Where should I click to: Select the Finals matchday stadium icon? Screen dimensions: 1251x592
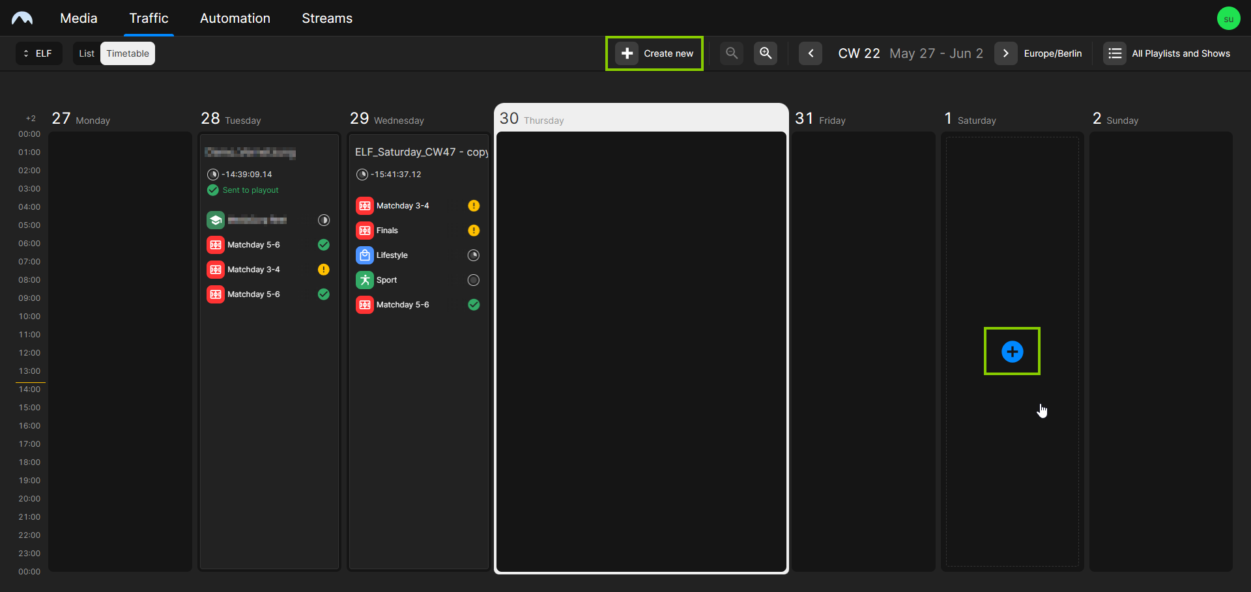tap(364, 230)
